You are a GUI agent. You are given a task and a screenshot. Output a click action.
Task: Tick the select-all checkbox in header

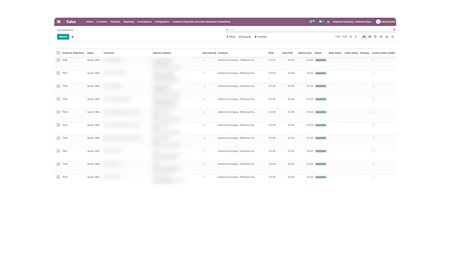pos(58,53)
